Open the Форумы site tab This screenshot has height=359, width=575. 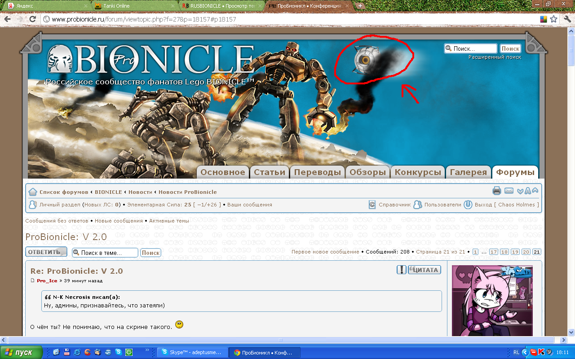[x=516, y=172]
